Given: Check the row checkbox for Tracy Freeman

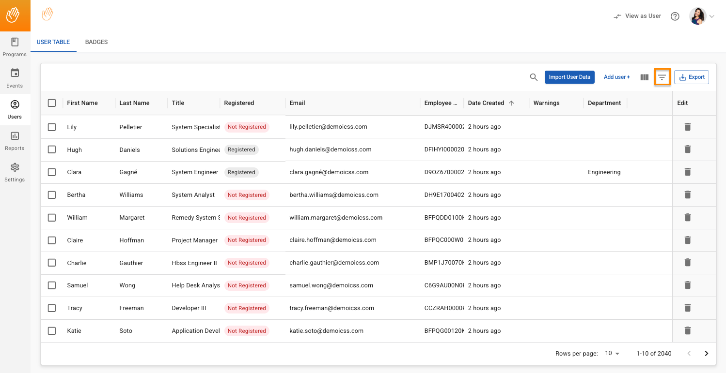Looking at the screenshot, I should coord(52,308).
